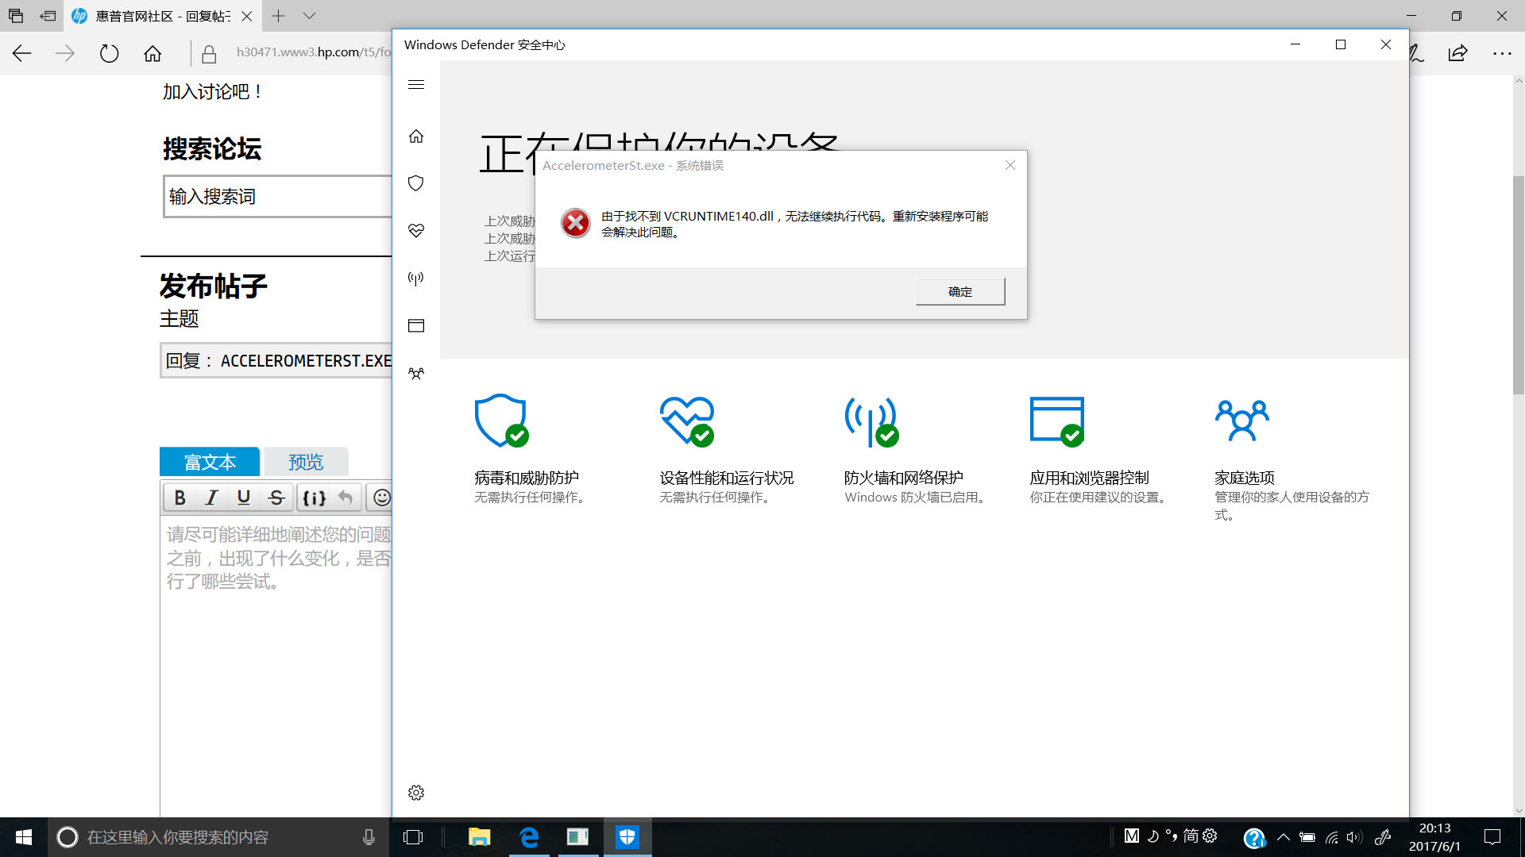Open the HP support assistant tray icon
The image size is (1525, 857).
[x=1254, y=837]
